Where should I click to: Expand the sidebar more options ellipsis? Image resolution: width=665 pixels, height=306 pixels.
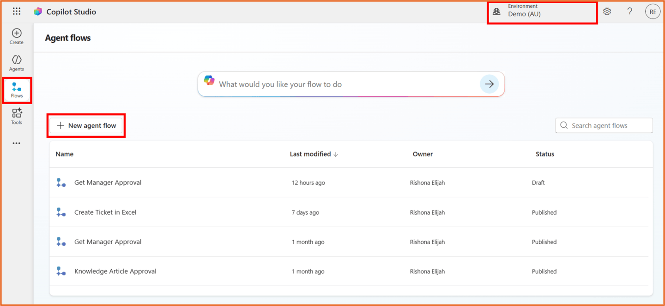[17, 143]
